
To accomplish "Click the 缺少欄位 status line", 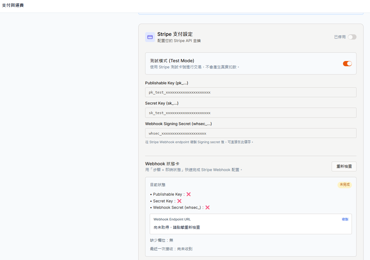I will (161, 240).
